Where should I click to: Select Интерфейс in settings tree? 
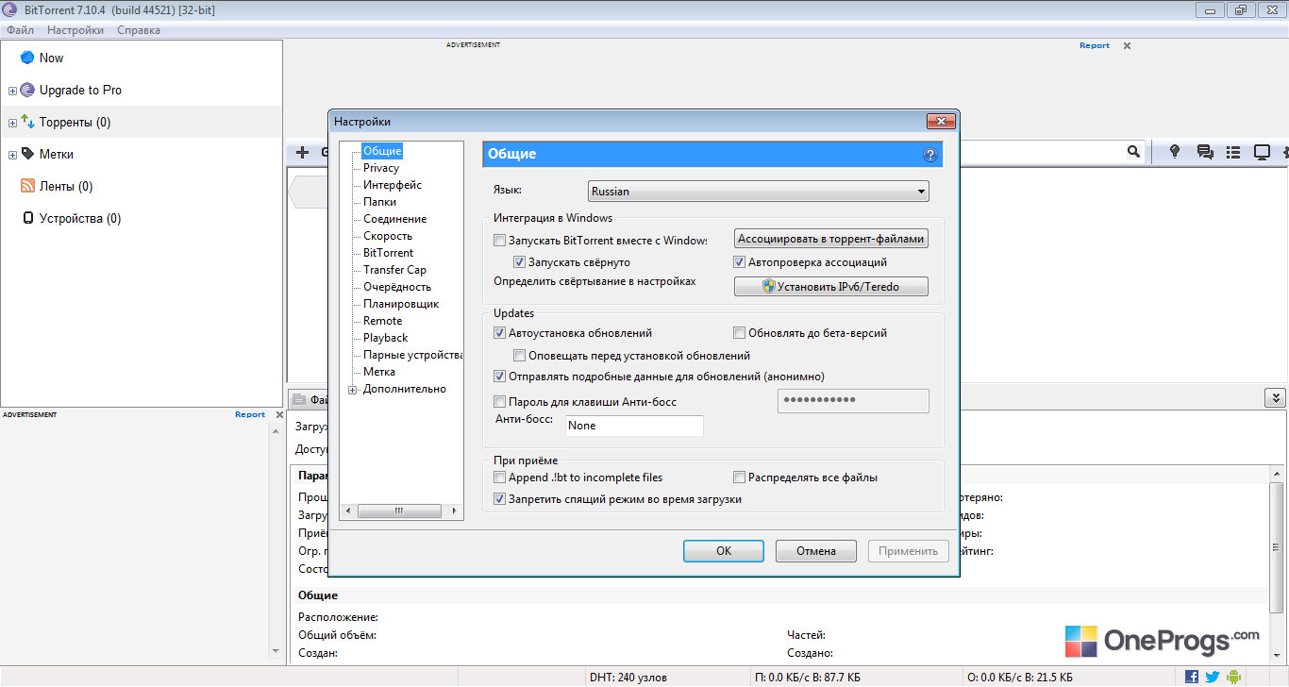pyautogui.click(x=393, y=185)
